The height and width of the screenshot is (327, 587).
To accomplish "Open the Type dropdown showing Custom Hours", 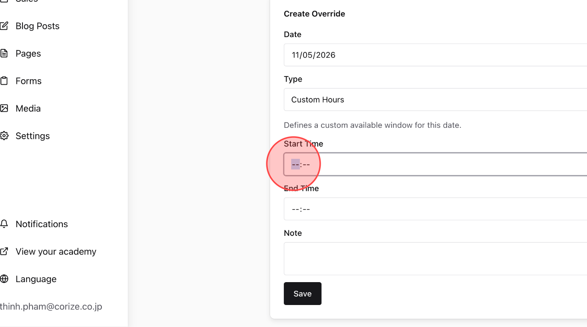I will point(435,99).
